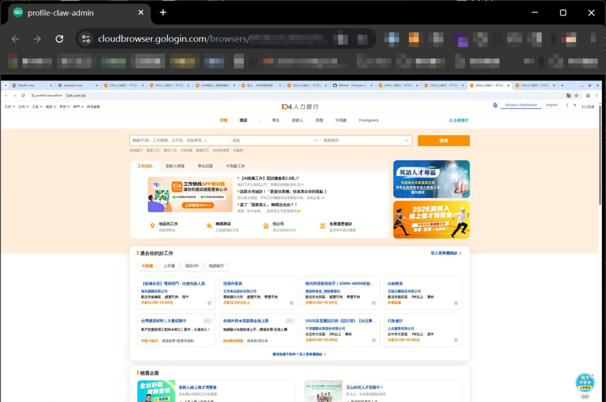Open the 企業徵才 link

click(459, 121)
